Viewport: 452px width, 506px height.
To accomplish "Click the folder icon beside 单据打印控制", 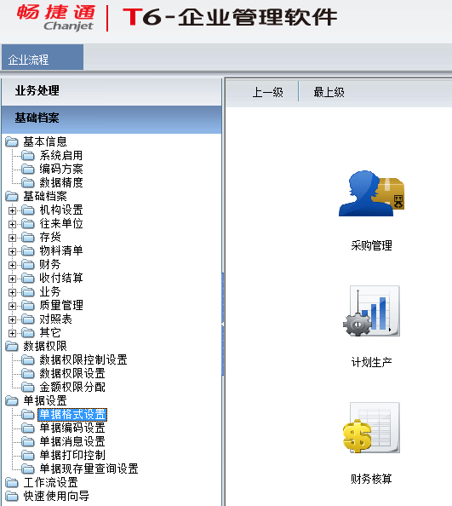I will (28, 456).
